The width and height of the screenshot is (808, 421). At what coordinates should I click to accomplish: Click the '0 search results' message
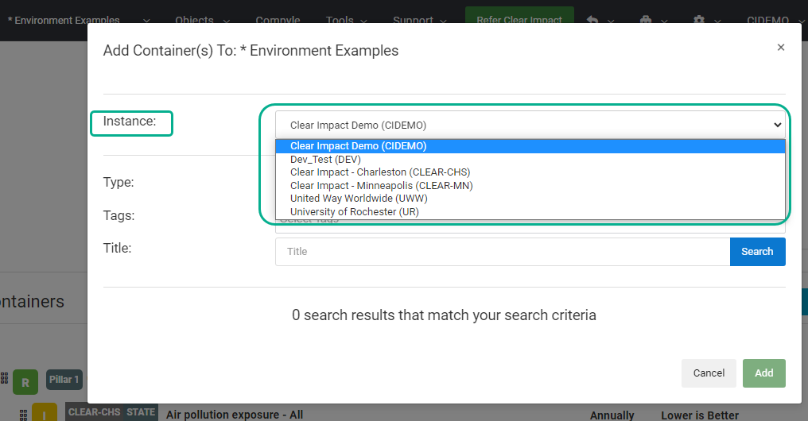click(444, 315)
